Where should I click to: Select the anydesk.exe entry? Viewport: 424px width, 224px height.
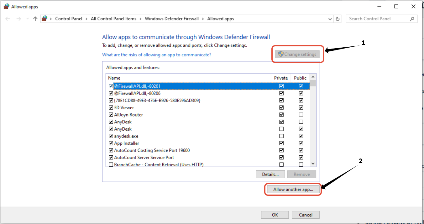coord(208,136)
